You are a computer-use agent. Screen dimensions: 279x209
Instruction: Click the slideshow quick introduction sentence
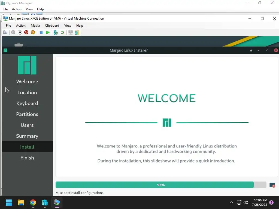pyautogui.click(x=166, y=161)
